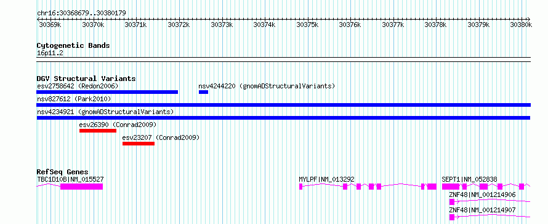Open nsv4234921 (gnomADStructuralVariants) label
The height and width of the screenshot is (224, 548).
click(x=105, y=112)
